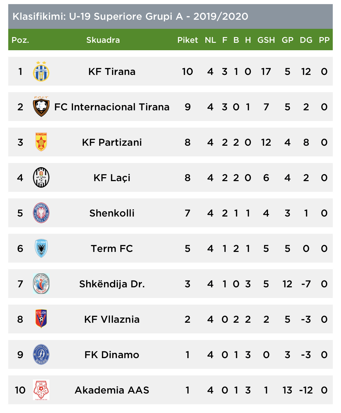This screenshot has width=341, height=413.
Task: Select the Akademia AAS logo
Action: tap(41, 390)
